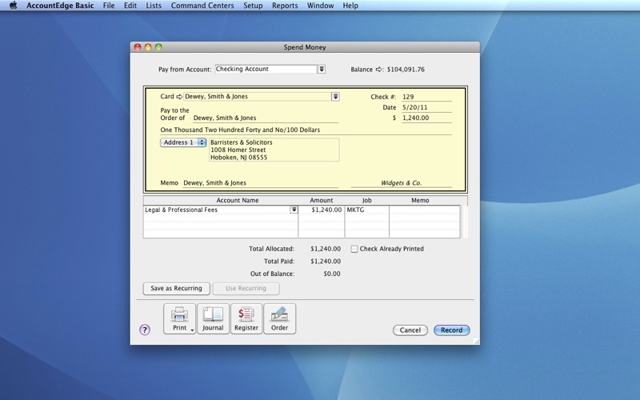Image resolution: width=640 pixels, height=400 pixels.
Task: Open the Lists menu
Action: [154, 6]
